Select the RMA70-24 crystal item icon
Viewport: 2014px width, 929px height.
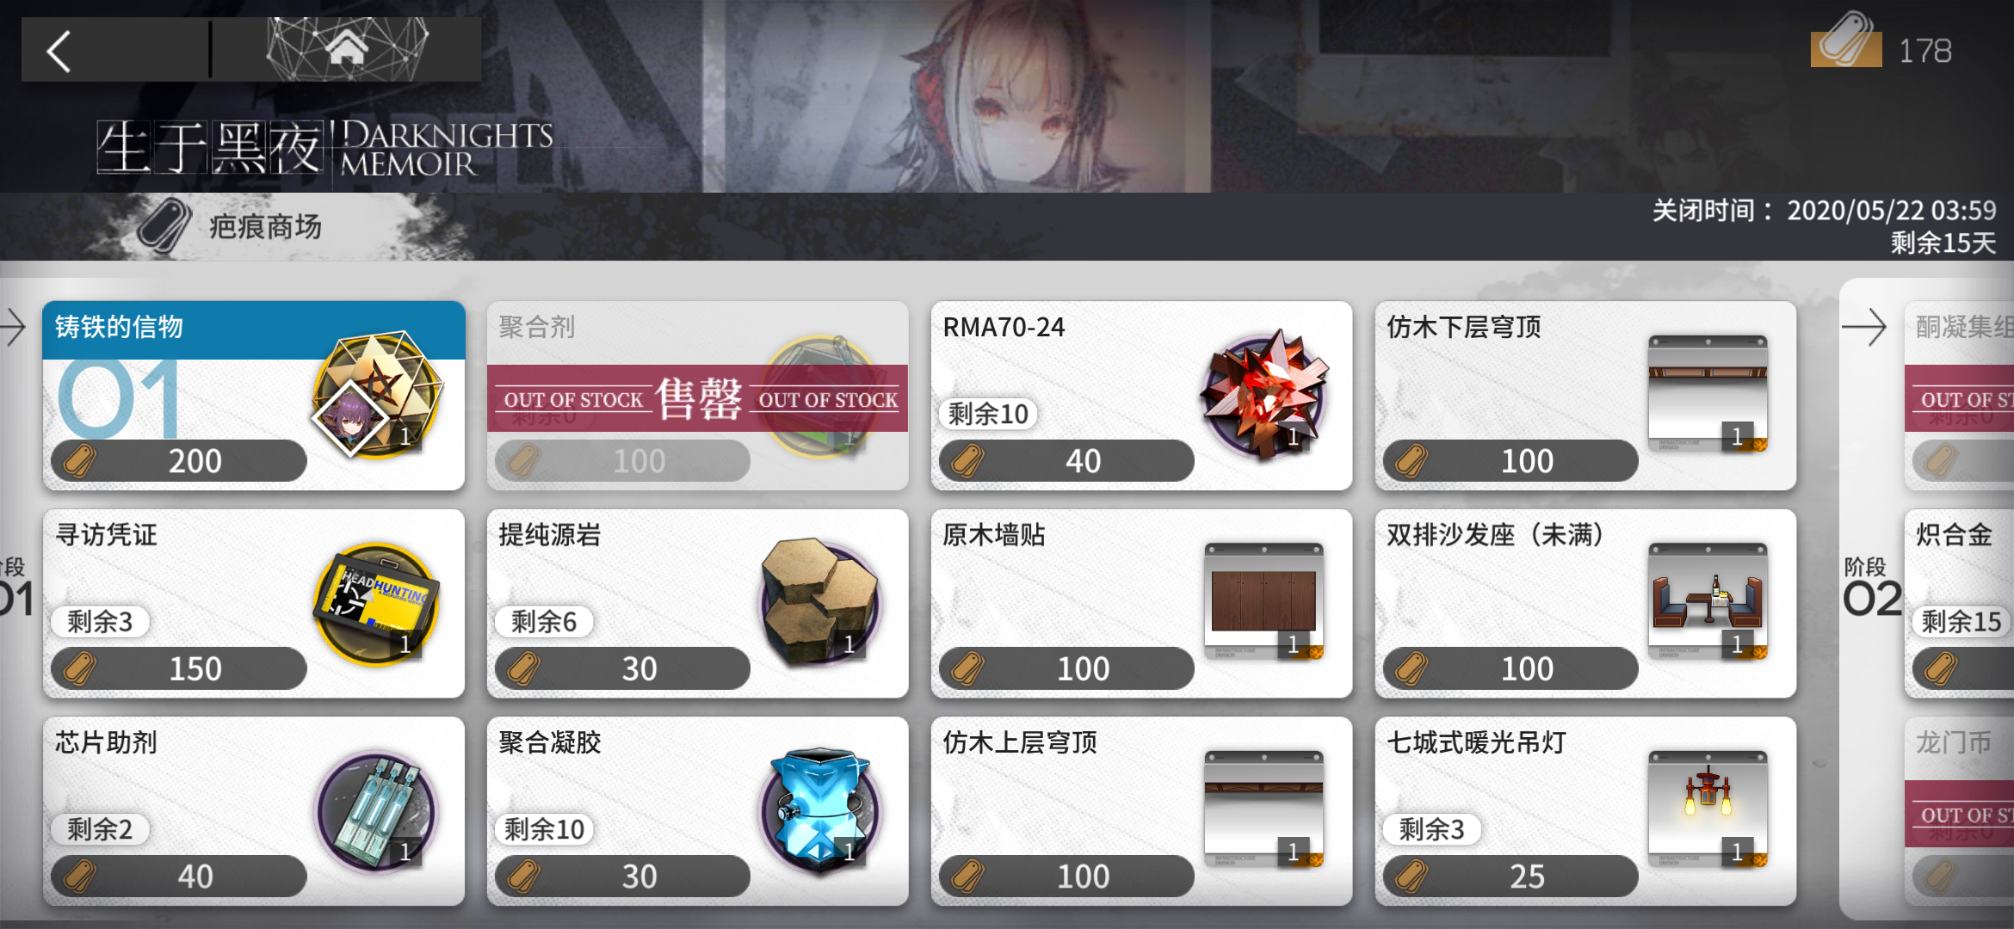[1263, 394]
